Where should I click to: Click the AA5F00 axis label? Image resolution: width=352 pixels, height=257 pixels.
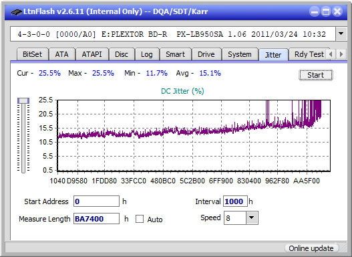(x=307, y=181)
